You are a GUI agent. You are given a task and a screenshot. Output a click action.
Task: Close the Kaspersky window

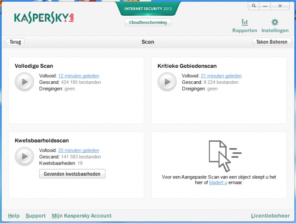coord(280,6)
